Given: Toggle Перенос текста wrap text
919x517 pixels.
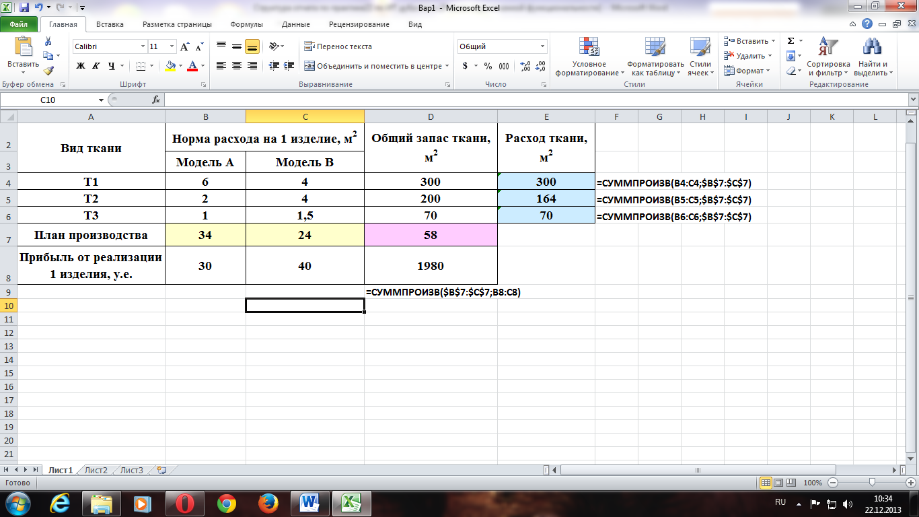Looking at the screenshot, I should (338, 47).
